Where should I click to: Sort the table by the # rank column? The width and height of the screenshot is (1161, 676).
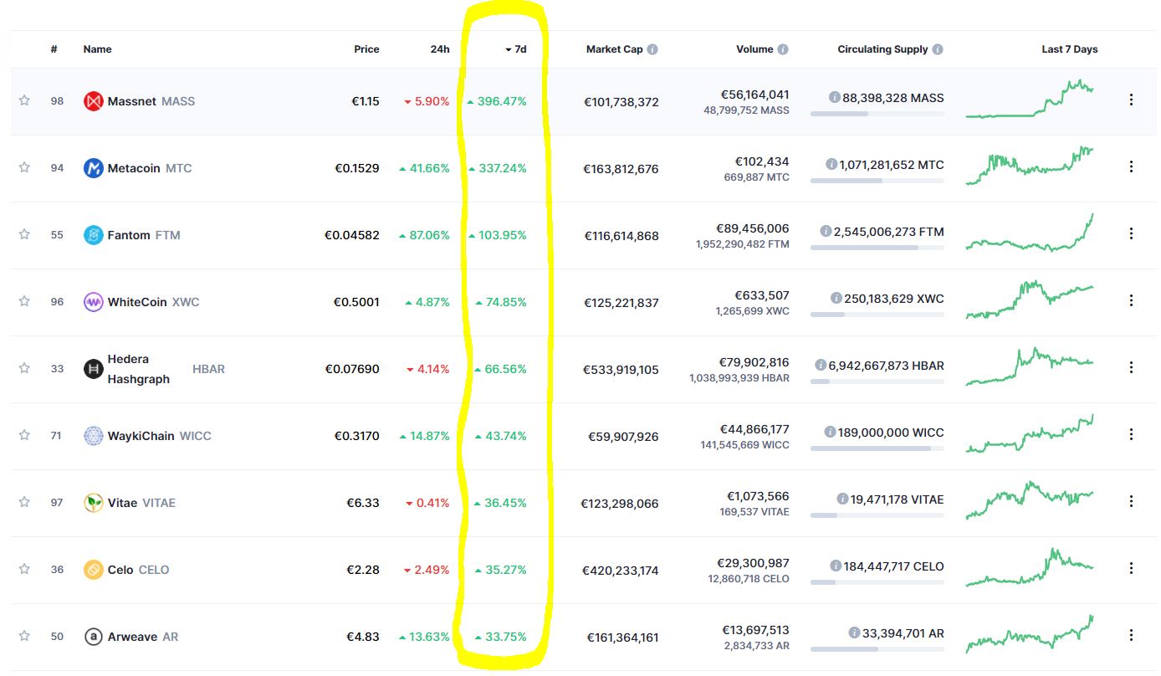54,49
